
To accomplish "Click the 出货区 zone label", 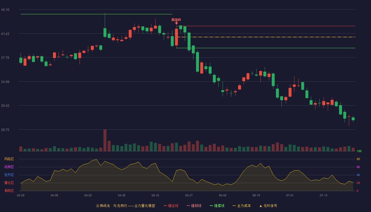I will coord(9,167).
